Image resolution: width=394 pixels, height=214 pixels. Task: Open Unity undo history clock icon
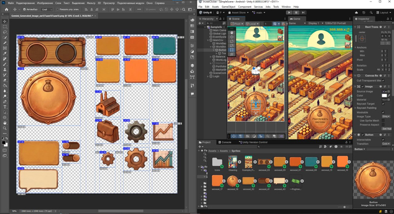[x=364, y=12]
